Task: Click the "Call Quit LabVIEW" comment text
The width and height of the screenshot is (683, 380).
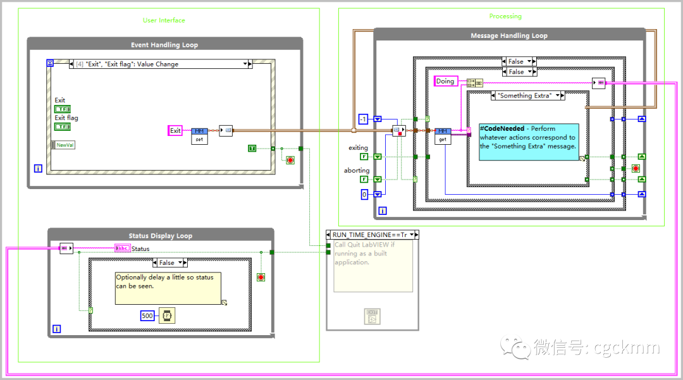Action: tap(364, 254)
